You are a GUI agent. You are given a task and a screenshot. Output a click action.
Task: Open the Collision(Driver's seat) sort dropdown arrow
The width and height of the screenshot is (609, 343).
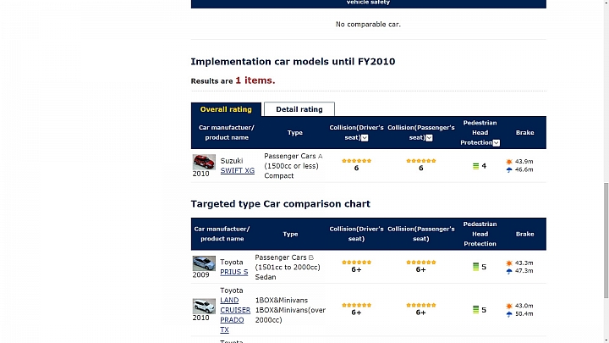click(365, 138)
